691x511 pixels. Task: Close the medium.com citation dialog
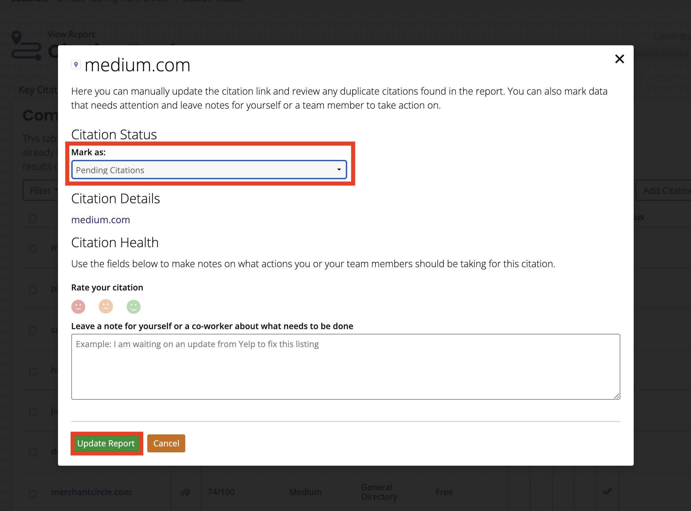coord(619,59)
